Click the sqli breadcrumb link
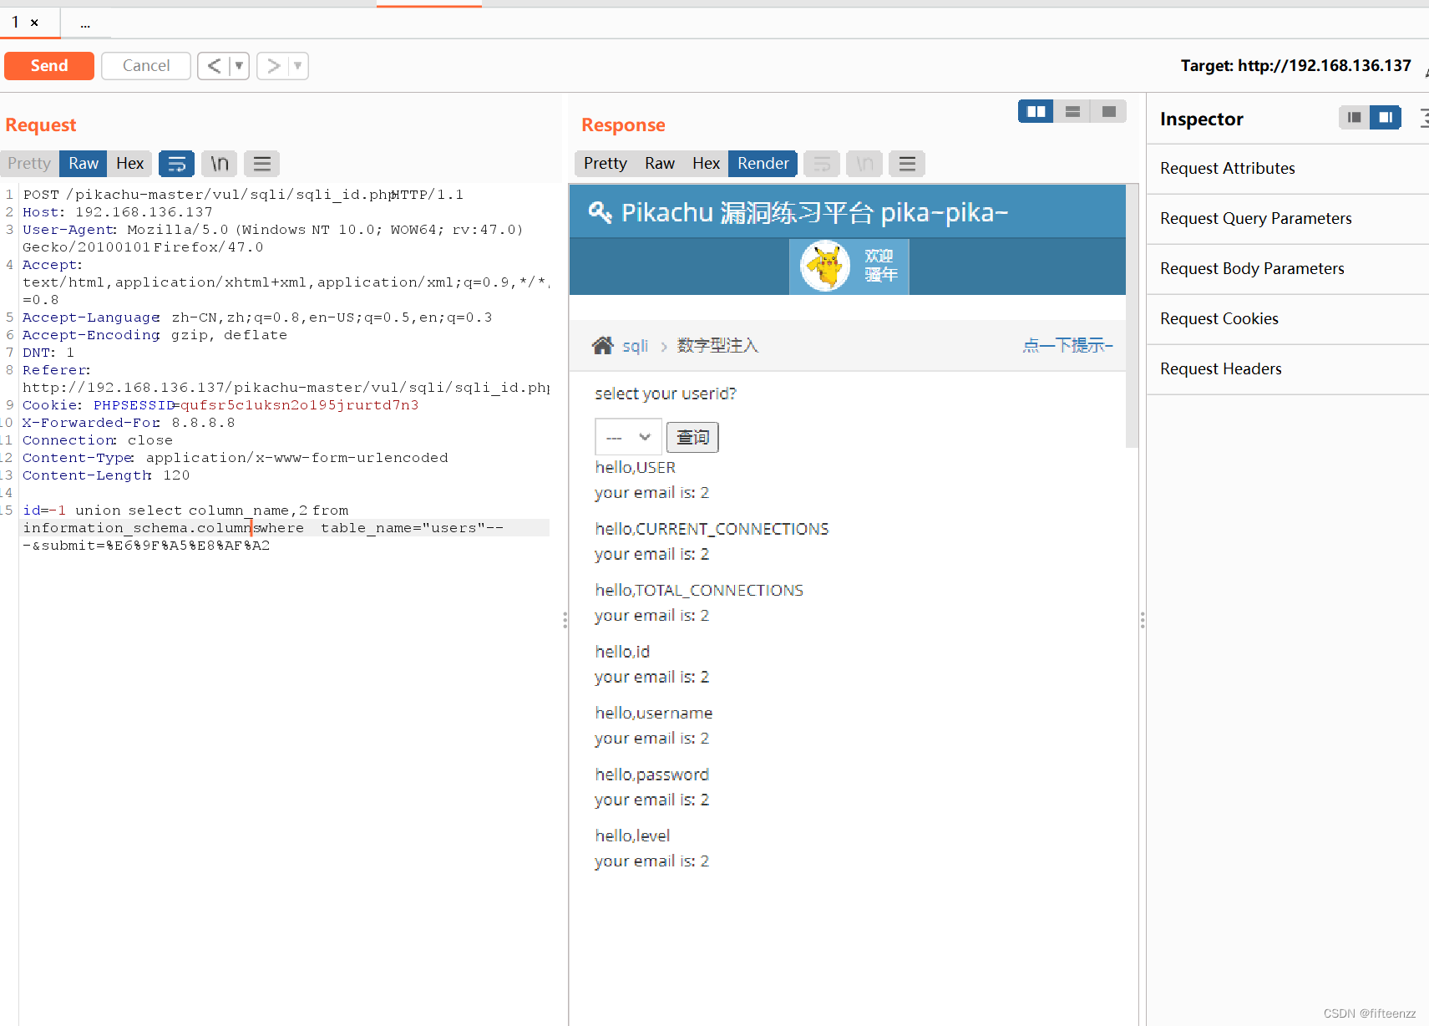Screen dimensions: 1429x1026 (x=635, y=346)
